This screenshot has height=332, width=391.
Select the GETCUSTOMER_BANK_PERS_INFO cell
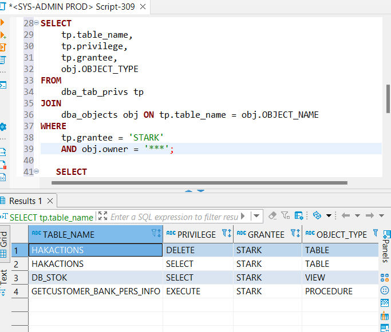point(95,291)
